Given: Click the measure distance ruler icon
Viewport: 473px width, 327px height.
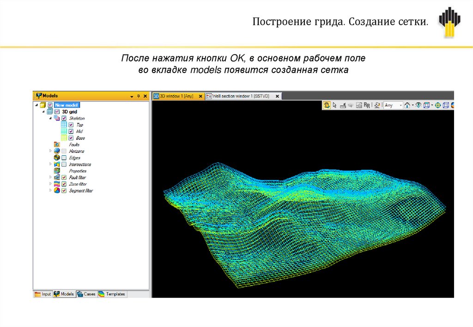Looking at the screenshot, I should pyautogui.click(x=343, y=105).
